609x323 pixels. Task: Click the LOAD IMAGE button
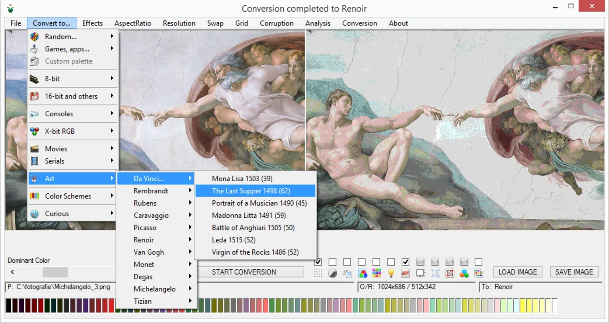point(518,272)
